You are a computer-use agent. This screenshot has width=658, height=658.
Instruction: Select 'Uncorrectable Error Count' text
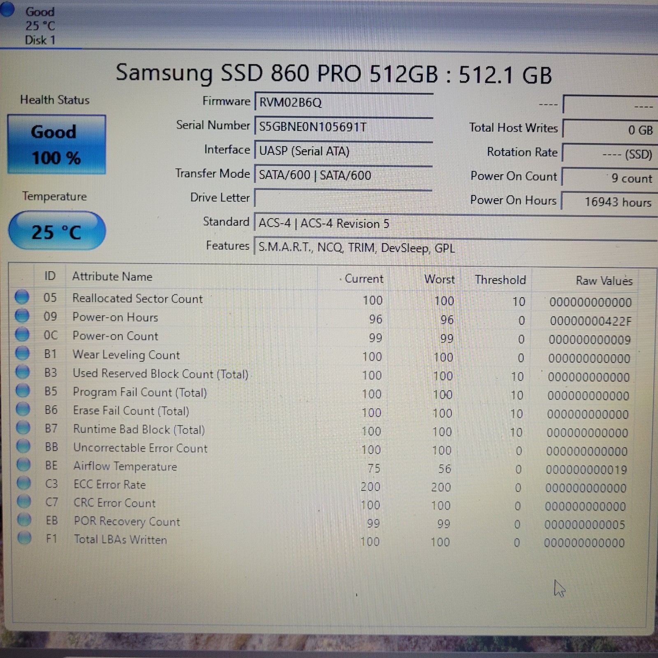tap(140, 448)
